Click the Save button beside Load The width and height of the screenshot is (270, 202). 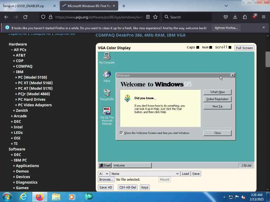pyautogui.click(x=196, y=174)
